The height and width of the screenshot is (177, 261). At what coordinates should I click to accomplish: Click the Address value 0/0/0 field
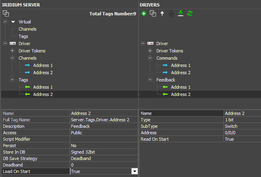click(242, 133)
